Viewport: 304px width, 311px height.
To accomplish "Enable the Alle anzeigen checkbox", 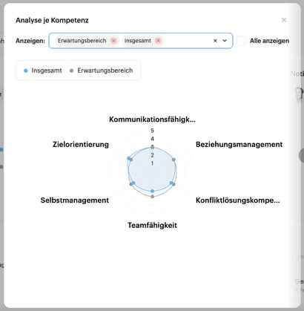I will (x=242, y=41).
